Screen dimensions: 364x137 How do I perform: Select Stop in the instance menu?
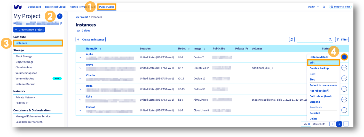312,79
